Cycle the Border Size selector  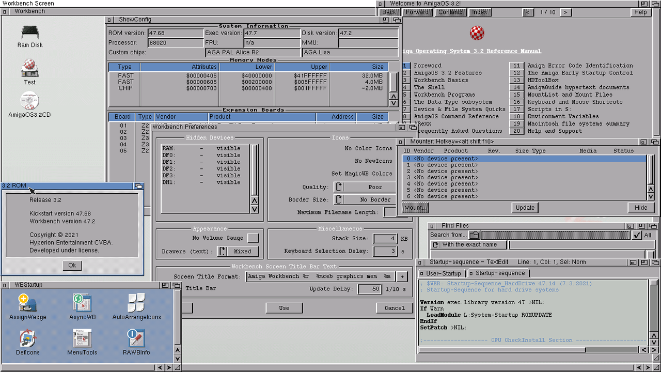pos(365,199)
